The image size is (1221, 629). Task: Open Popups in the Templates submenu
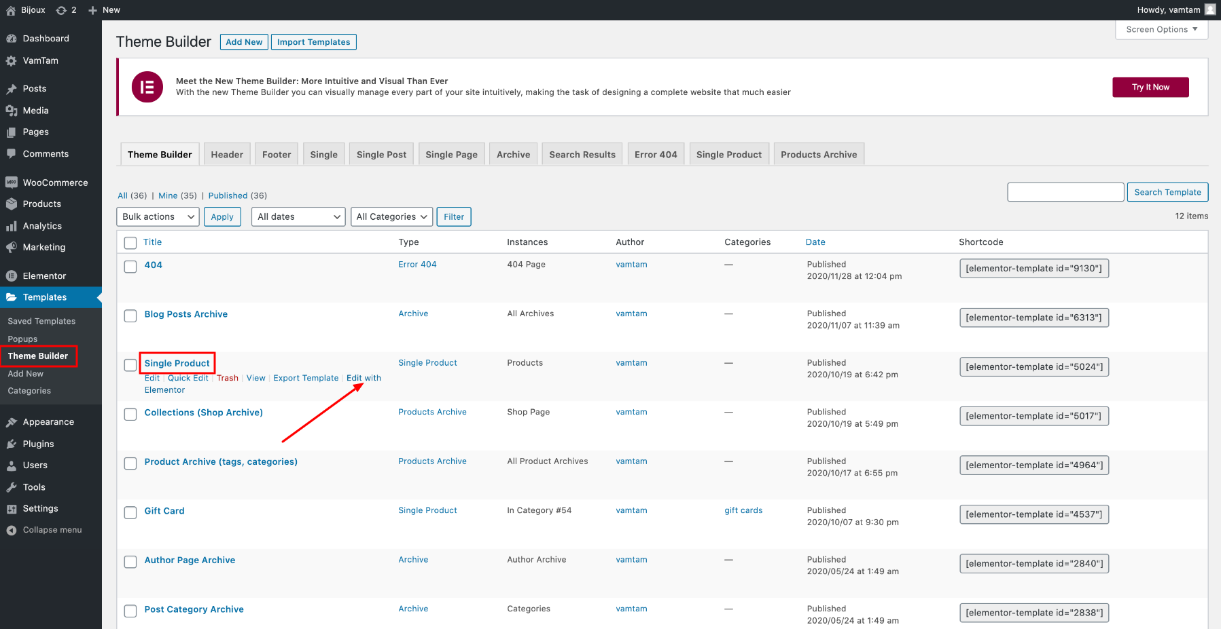[22, 339]
